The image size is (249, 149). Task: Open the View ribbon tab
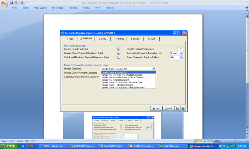tap(98, 8)
